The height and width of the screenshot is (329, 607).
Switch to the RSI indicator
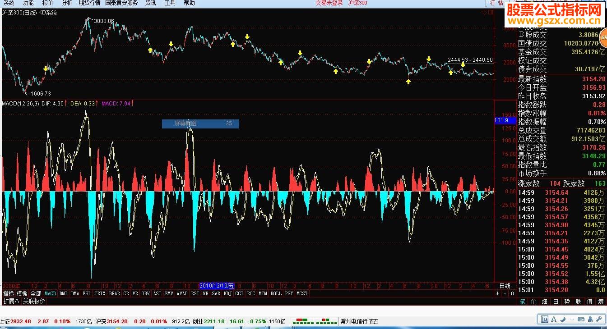point(195,293)
